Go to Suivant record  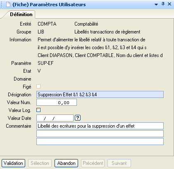pos(119,163)
